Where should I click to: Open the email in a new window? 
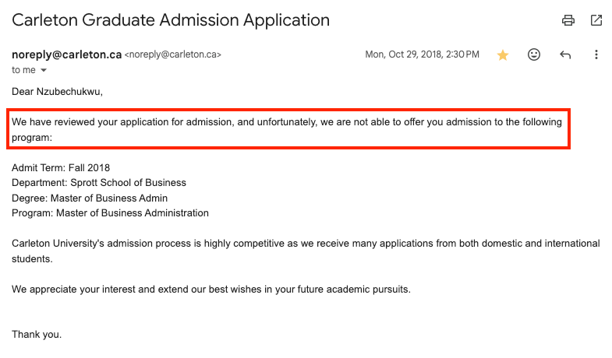click(596, 20)
